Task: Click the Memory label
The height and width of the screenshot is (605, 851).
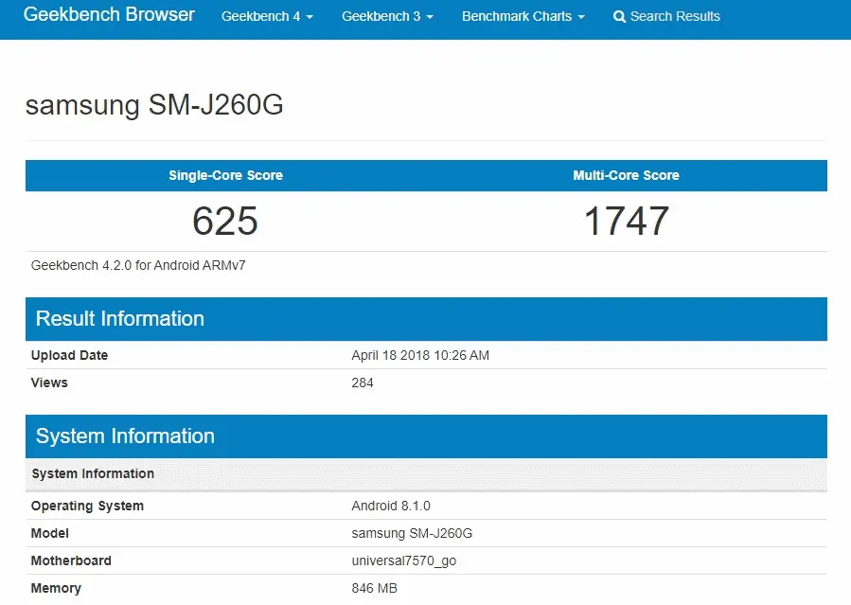Action: [x=56, y=588]
